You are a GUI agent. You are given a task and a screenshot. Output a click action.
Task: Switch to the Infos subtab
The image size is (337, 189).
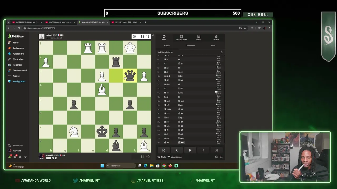click(x=213, y=45)
